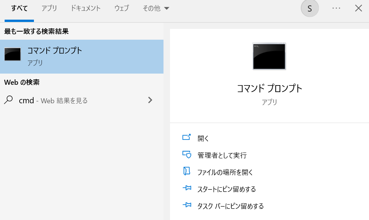Switch to the ドキュメント tab
Image resolution: width=369 pixels, height=220 pixels.
click(86, 8)
